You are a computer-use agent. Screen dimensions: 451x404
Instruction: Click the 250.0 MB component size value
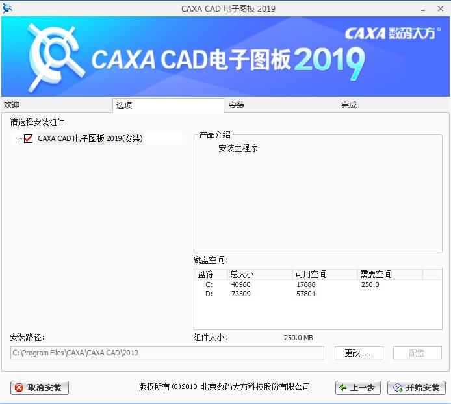[x=298, y=338]
